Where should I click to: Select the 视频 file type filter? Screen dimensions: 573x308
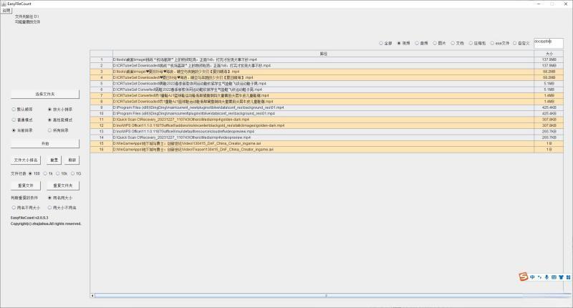click(x=404, y=43)
